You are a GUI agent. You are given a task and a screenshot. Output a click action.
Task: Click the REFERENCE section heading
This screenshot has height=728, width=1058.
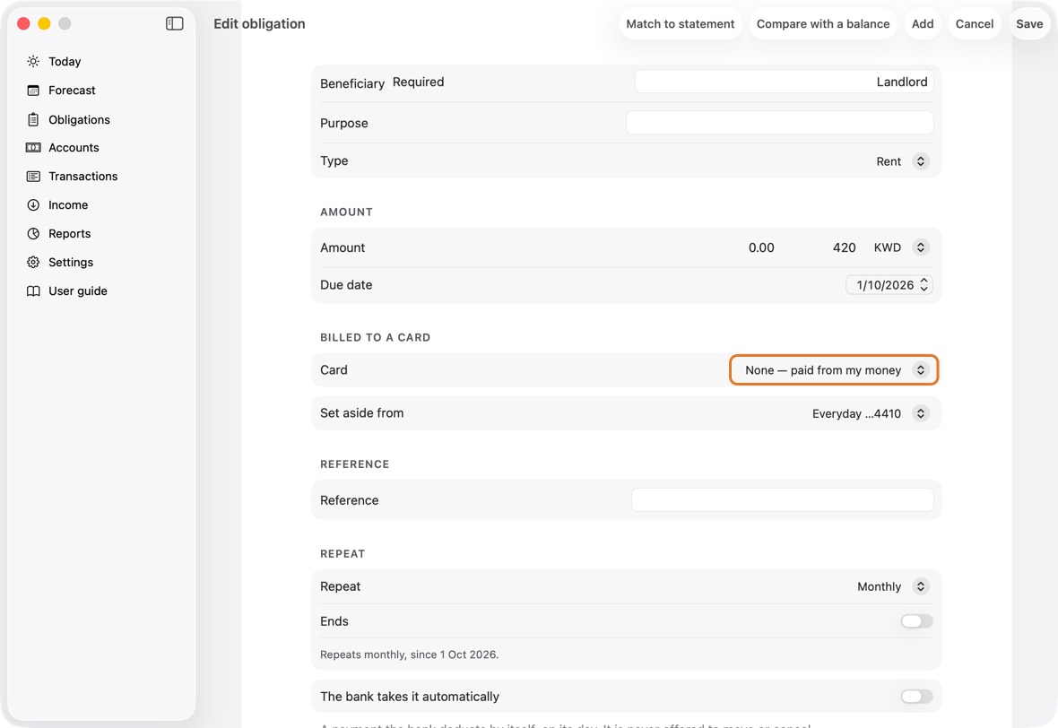pos(354,464)
